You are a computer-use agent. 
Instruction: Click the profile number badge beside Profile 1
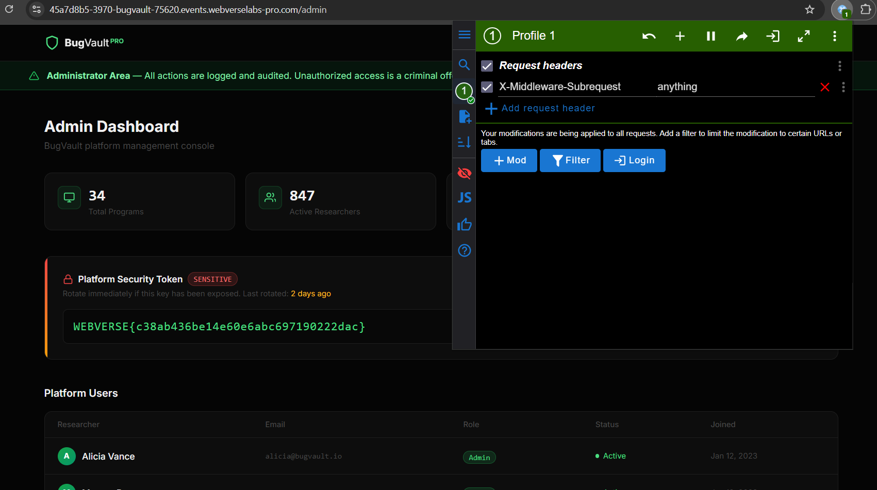coord(492,36)
